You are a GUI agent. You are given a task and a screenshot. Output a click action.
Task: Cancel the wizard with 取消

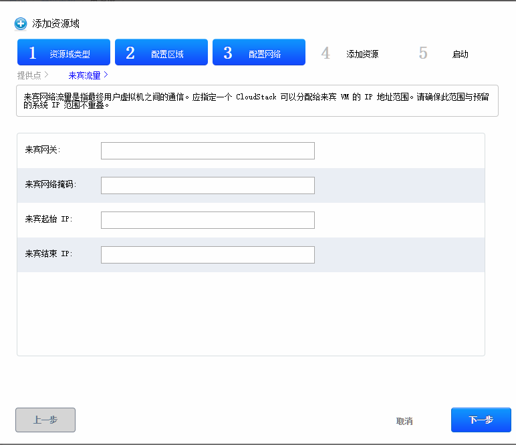click(x=404, y=421)
